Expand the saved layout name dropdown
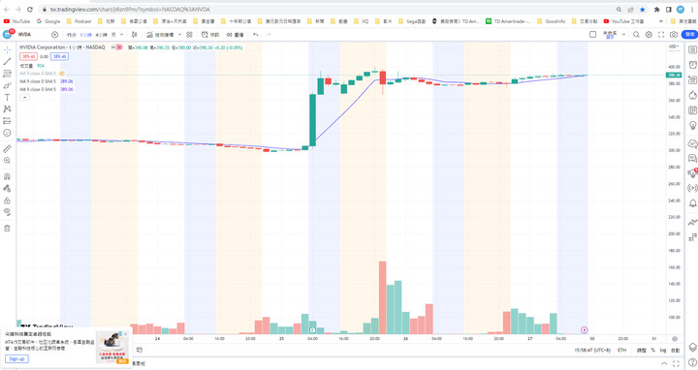Screen dimensions: 698x370 (623, 34)
